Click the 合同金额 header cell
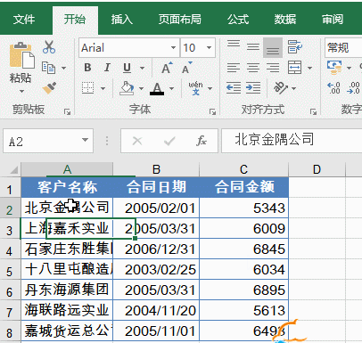Viewport: 362px width, 343px height. click(x=244, y=187)
